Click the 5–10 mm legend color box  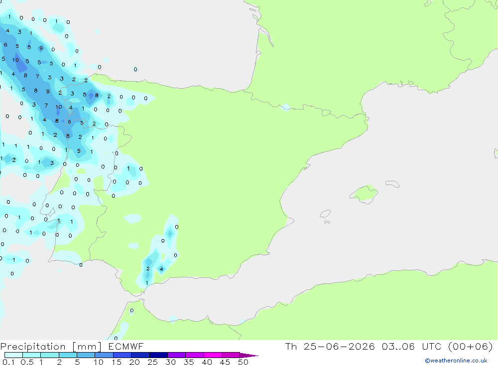(86, 355)
